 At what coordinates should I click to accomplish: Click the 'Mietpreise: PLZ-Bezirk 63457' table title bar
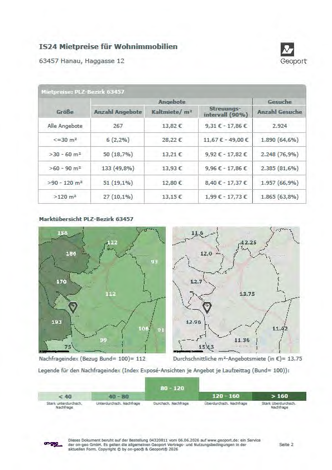click(x=172, y=92)
